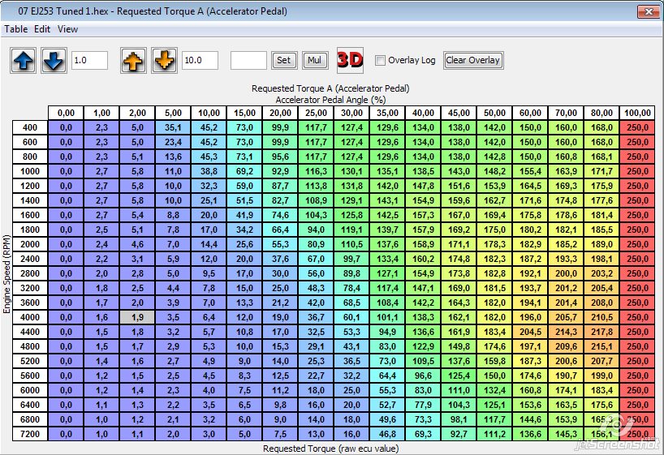Viewport: 664px width, 455px height.
Task: Select the 5,00 pedal angle column header
Action: click(173, 113)
